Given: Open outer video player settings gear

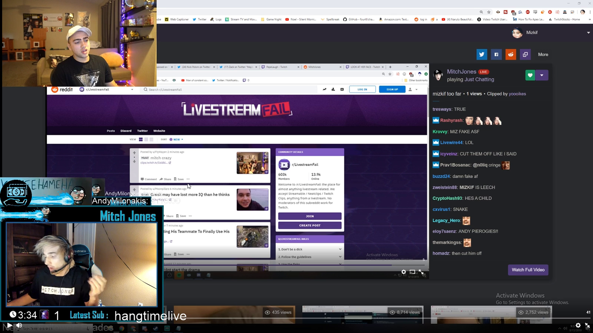Looking at the screenshot, I should 578,326.
